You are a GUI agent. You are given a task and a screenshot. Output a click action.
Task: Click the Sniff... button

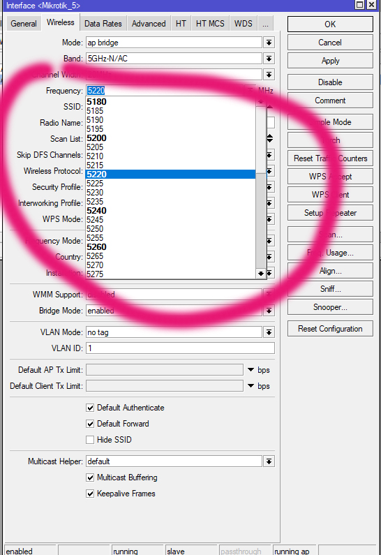point(330,289)
